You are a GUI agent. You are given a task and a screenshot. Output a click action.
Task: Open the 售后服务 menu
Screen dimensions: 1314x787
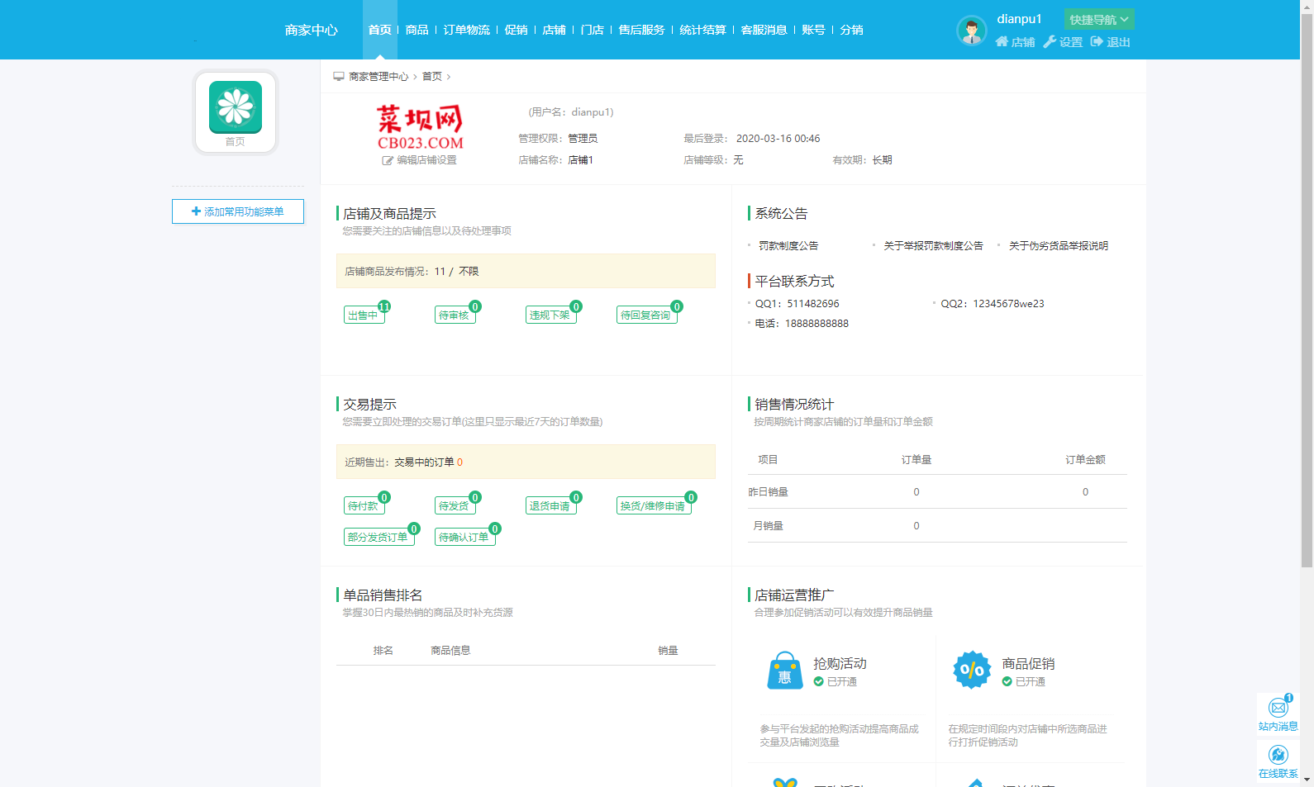click(641, 30)
